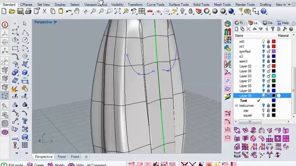This screenshot has width=296, height=166.
Task: Toggle visibility bulb of Layer 06
Action: pyautogui.click(x=263, y=71)
